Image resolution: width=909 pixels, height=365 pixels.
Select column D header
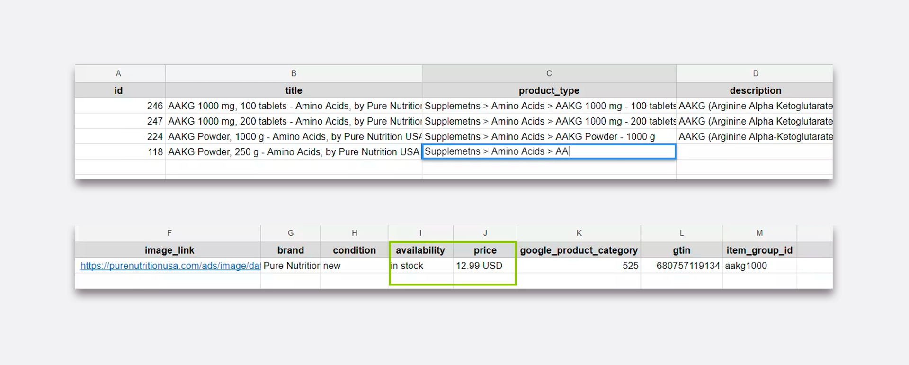(x=755, y=73)
